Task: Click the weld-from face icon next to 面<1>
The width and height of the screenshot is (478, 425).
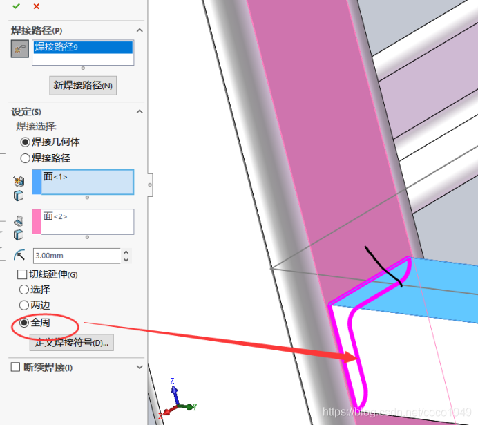Action: click(19, 181)
